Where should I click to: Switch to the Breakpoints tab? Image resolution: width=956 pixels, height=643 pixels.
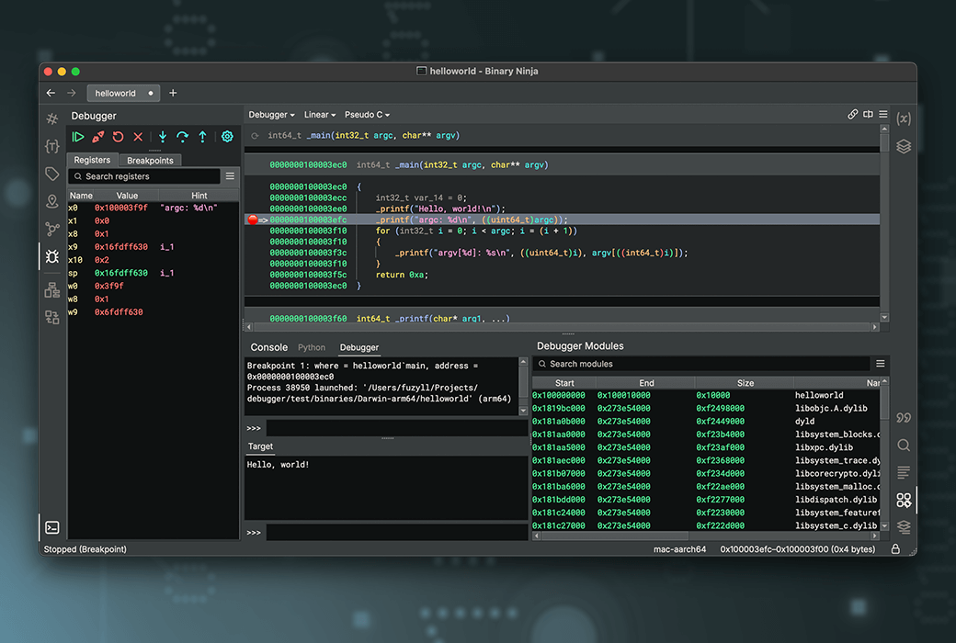[x=150, y=161]
